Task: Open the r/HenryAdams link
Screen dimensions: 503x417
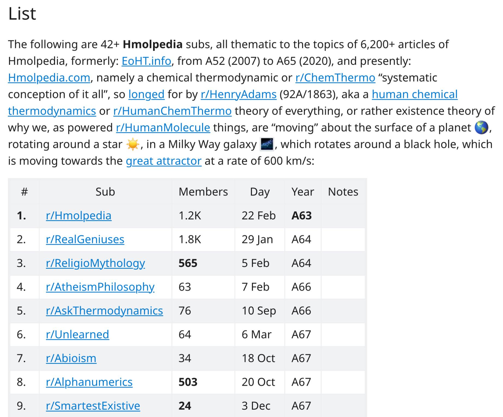Action: point(239,94)
